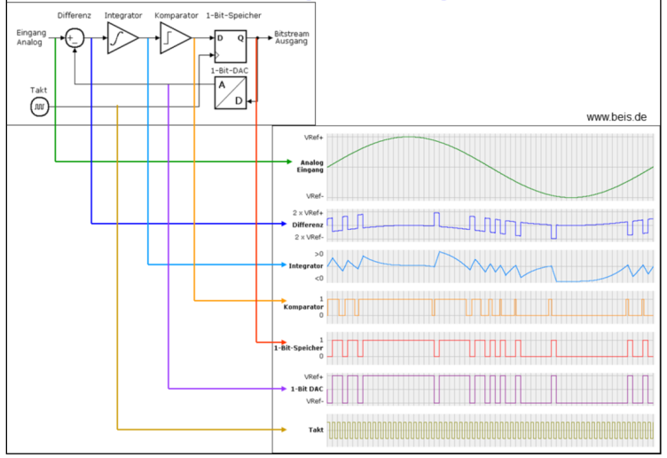Click the Bitstream Ausgang output label

292,36
